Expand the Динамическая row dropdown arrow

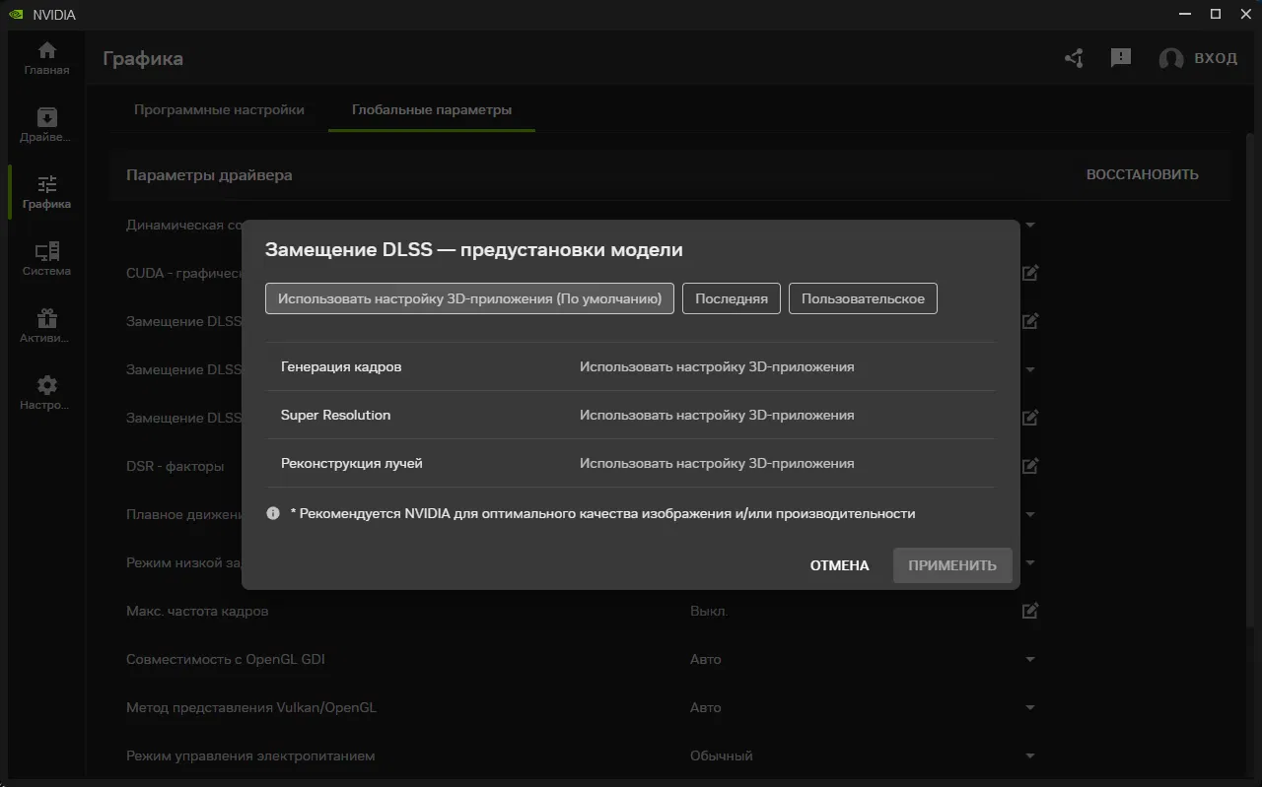[x=1030, y=225]
